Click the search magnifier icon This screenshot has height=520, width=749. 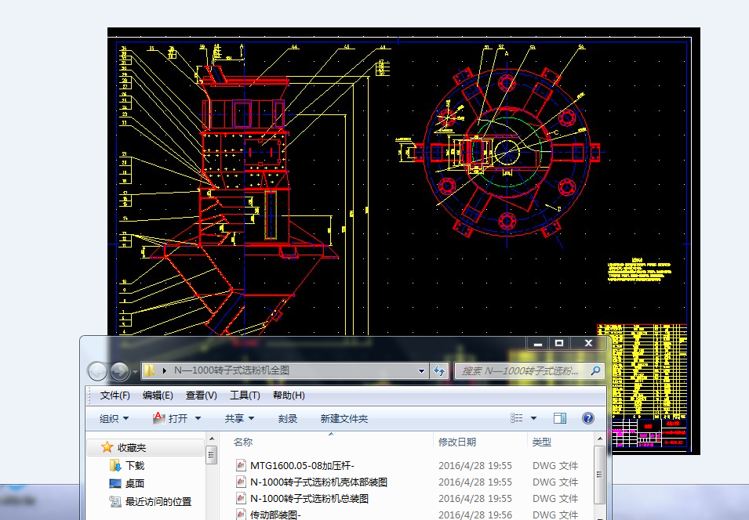tap(594, 370)
